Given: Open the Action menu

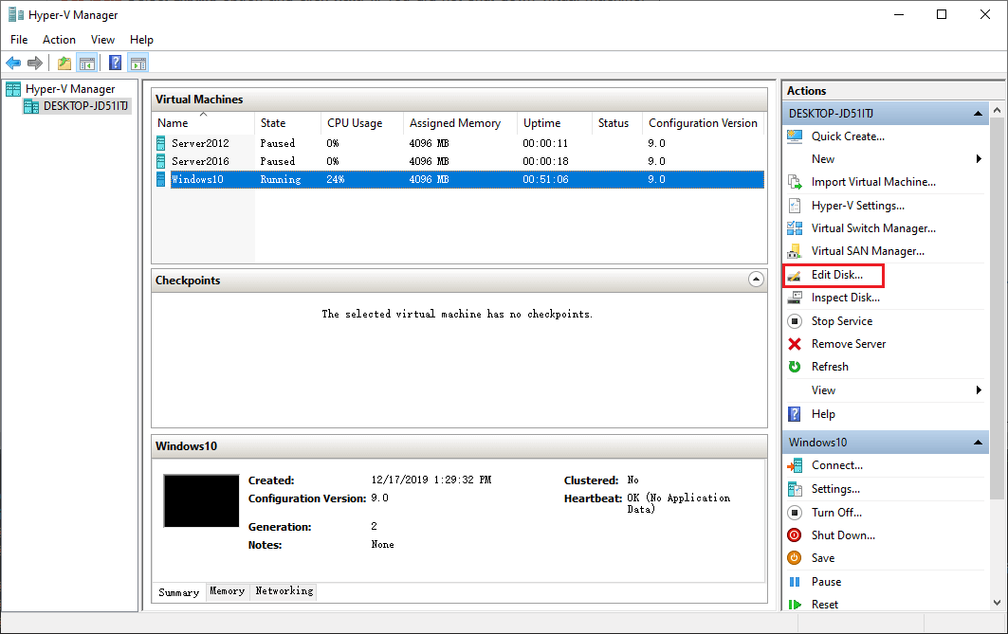Looking at the screenshot, I should [59, 40].
